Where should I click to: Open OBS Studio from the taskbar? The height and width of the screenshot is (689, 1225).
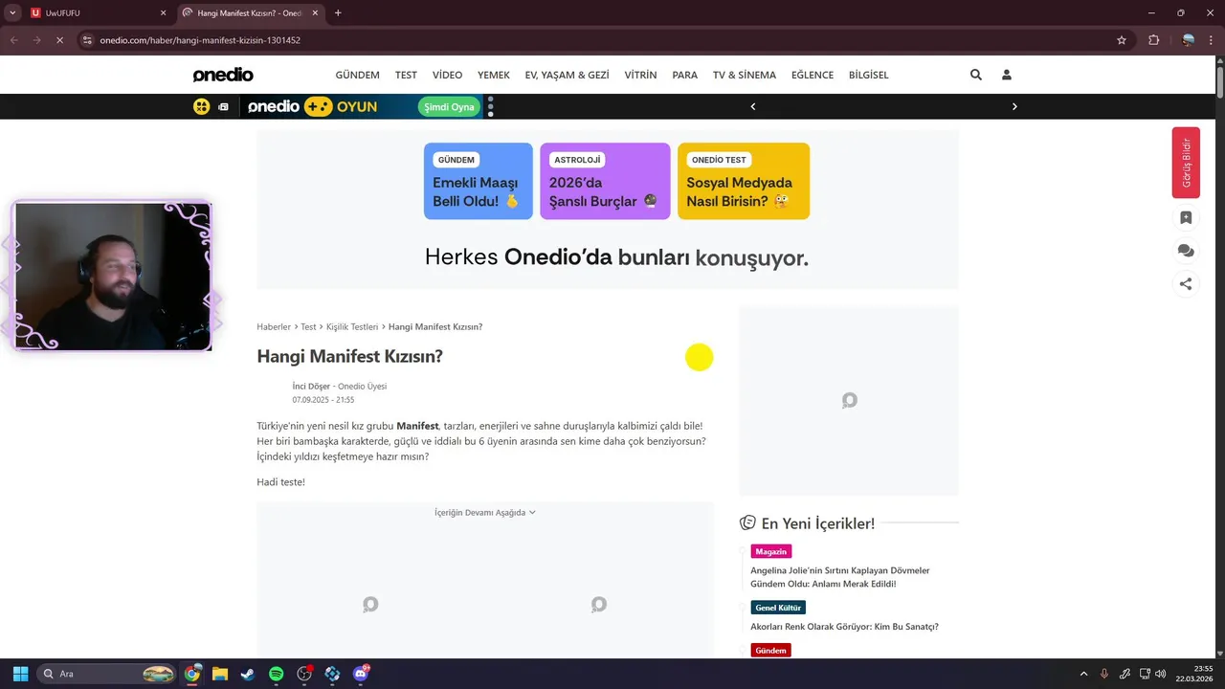coord(304,674)
